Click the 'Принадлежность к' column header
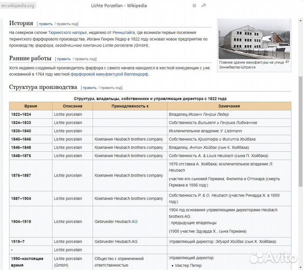The image size is (303, 270). [x=129, y=106]
